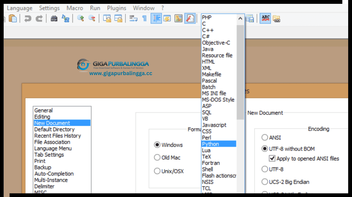Click the Redo arrow icon
352x197 pixels.
[x=39, y=19]
